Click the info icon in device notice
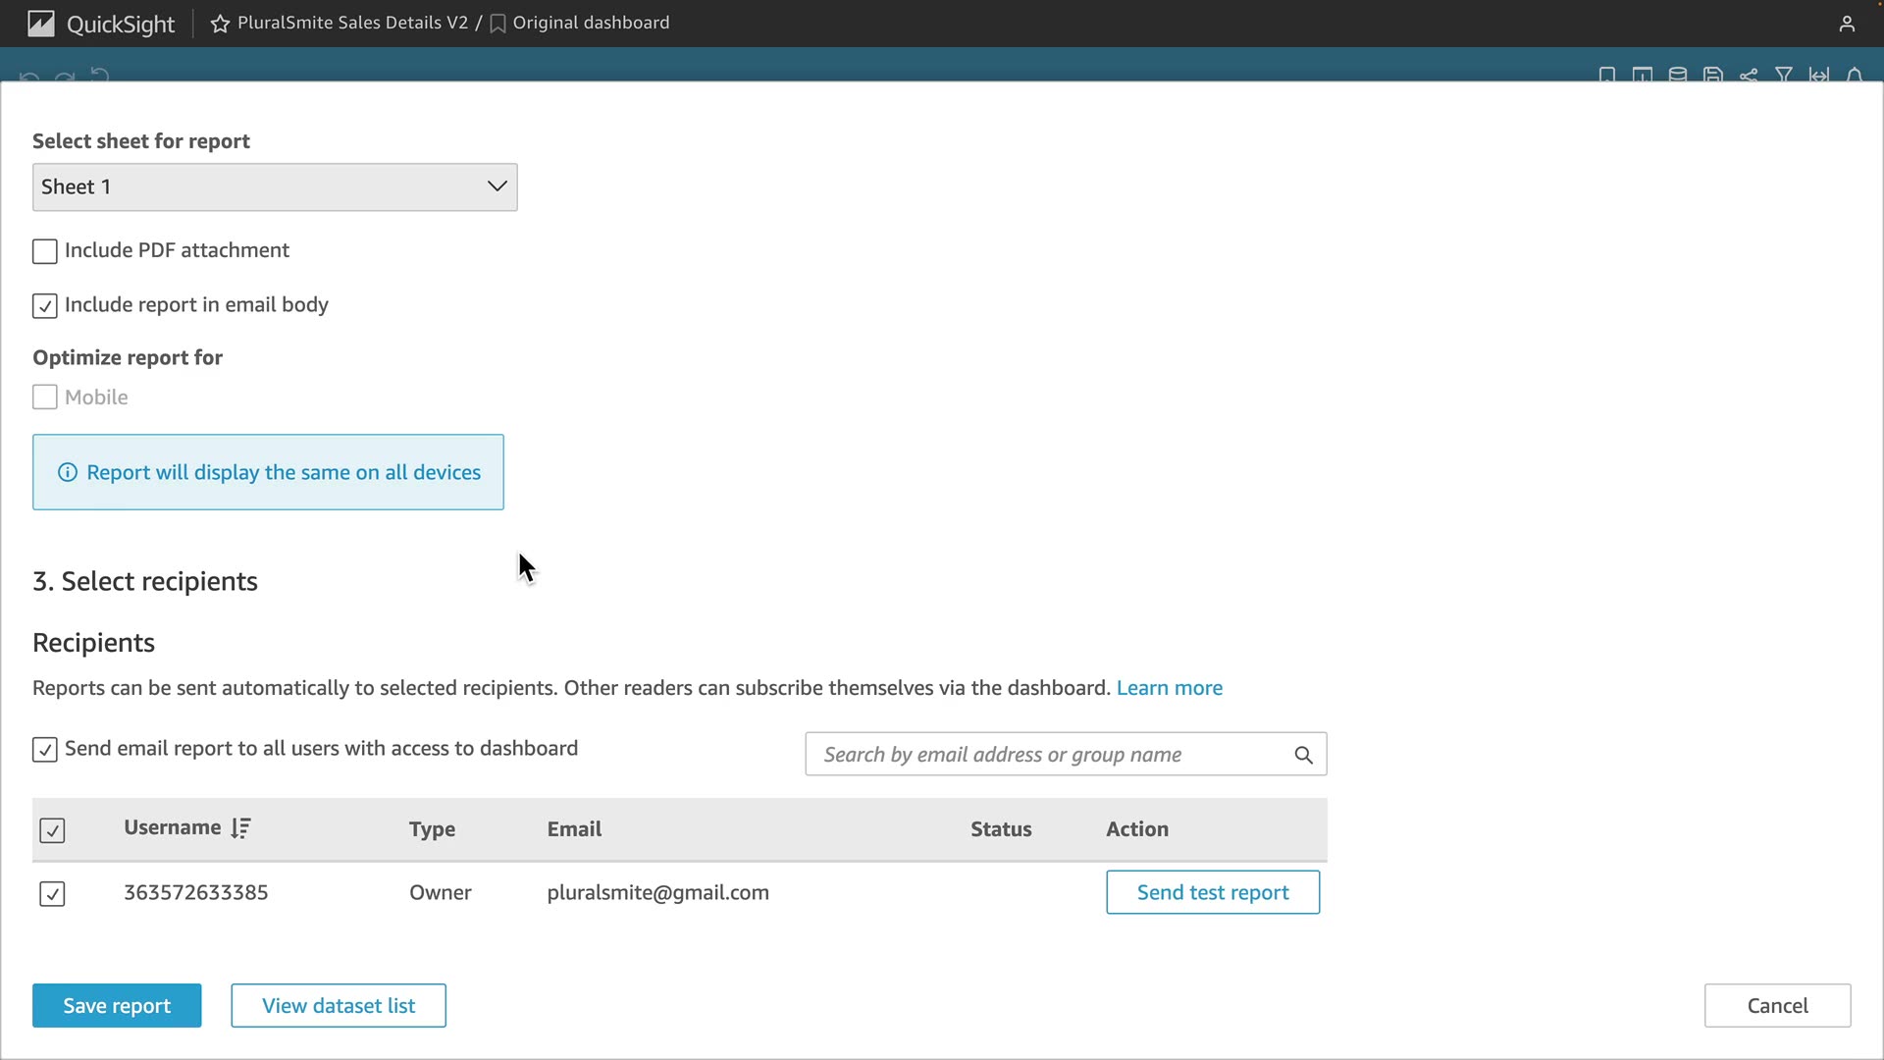This screenshot has height=1060, width=1884. 68,472
